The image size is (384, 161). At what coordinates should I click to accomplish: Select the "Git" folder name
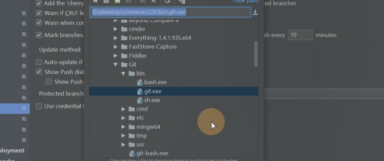pos(132,65)
